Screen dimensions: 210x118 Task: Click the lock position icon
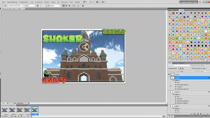pos(180,71)
